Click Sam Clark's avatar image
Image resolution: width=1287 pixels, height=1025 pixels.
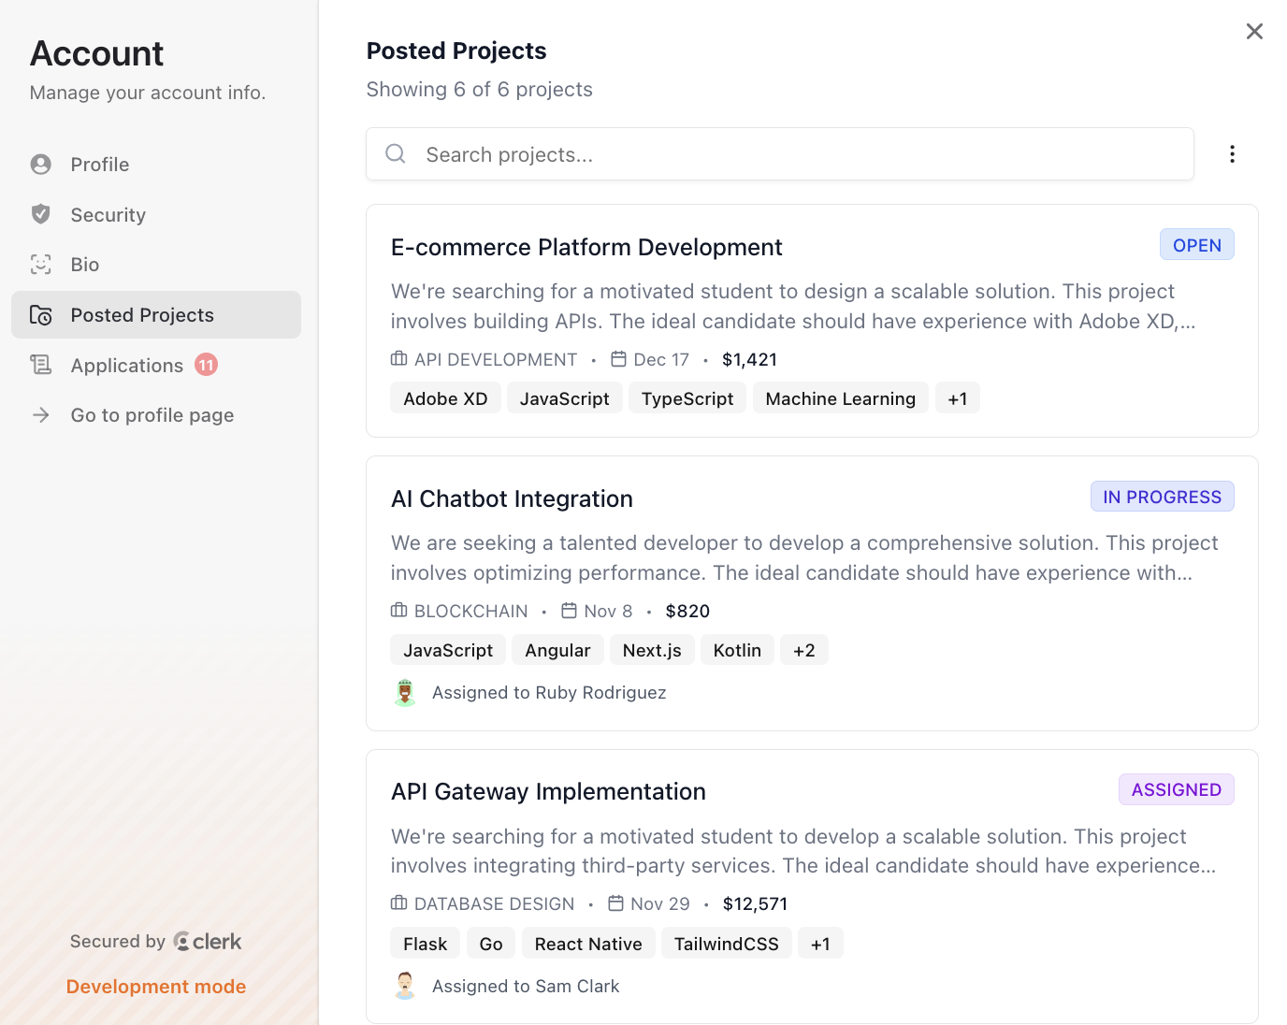click(x=405, y=986)
